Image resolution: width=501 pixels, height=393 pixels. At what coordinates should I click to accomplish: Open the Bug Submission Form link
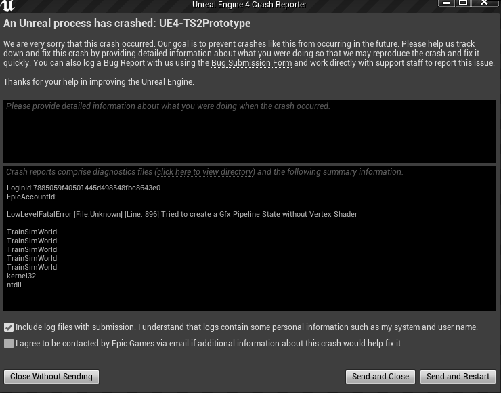251,63
